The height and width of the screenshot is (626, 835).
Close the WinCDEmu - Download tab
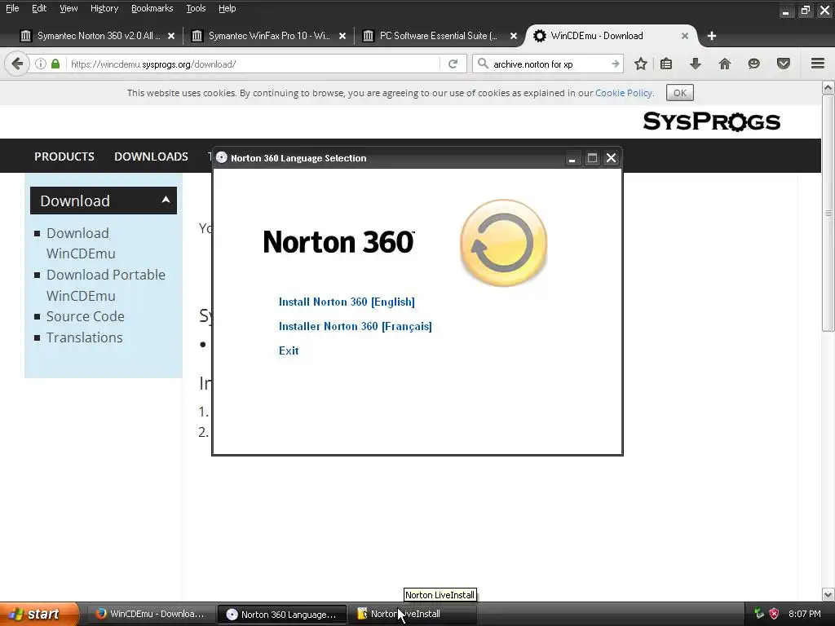coord(685,36)
